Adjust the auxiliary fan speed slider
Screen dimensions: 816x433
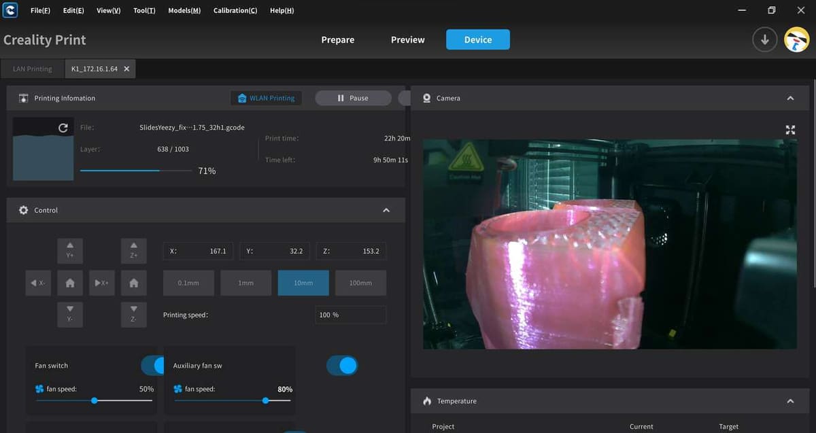coord(265,400)
